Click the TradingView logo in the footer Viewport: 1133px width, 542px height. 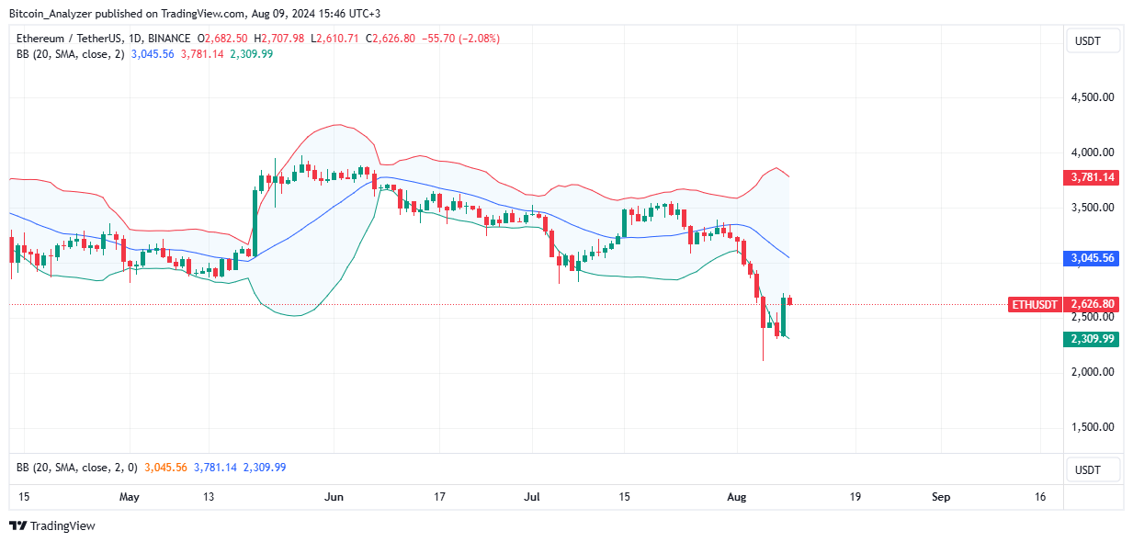click(x=52, y=526)
